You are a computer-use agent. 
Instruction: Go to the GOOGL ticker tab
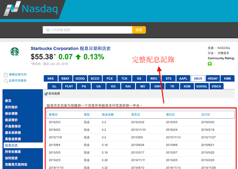(x=202, y=86)
